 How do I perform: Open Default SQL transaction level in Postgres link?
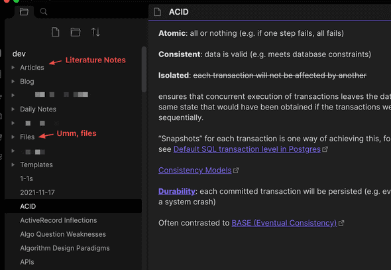tap(247, 149)
